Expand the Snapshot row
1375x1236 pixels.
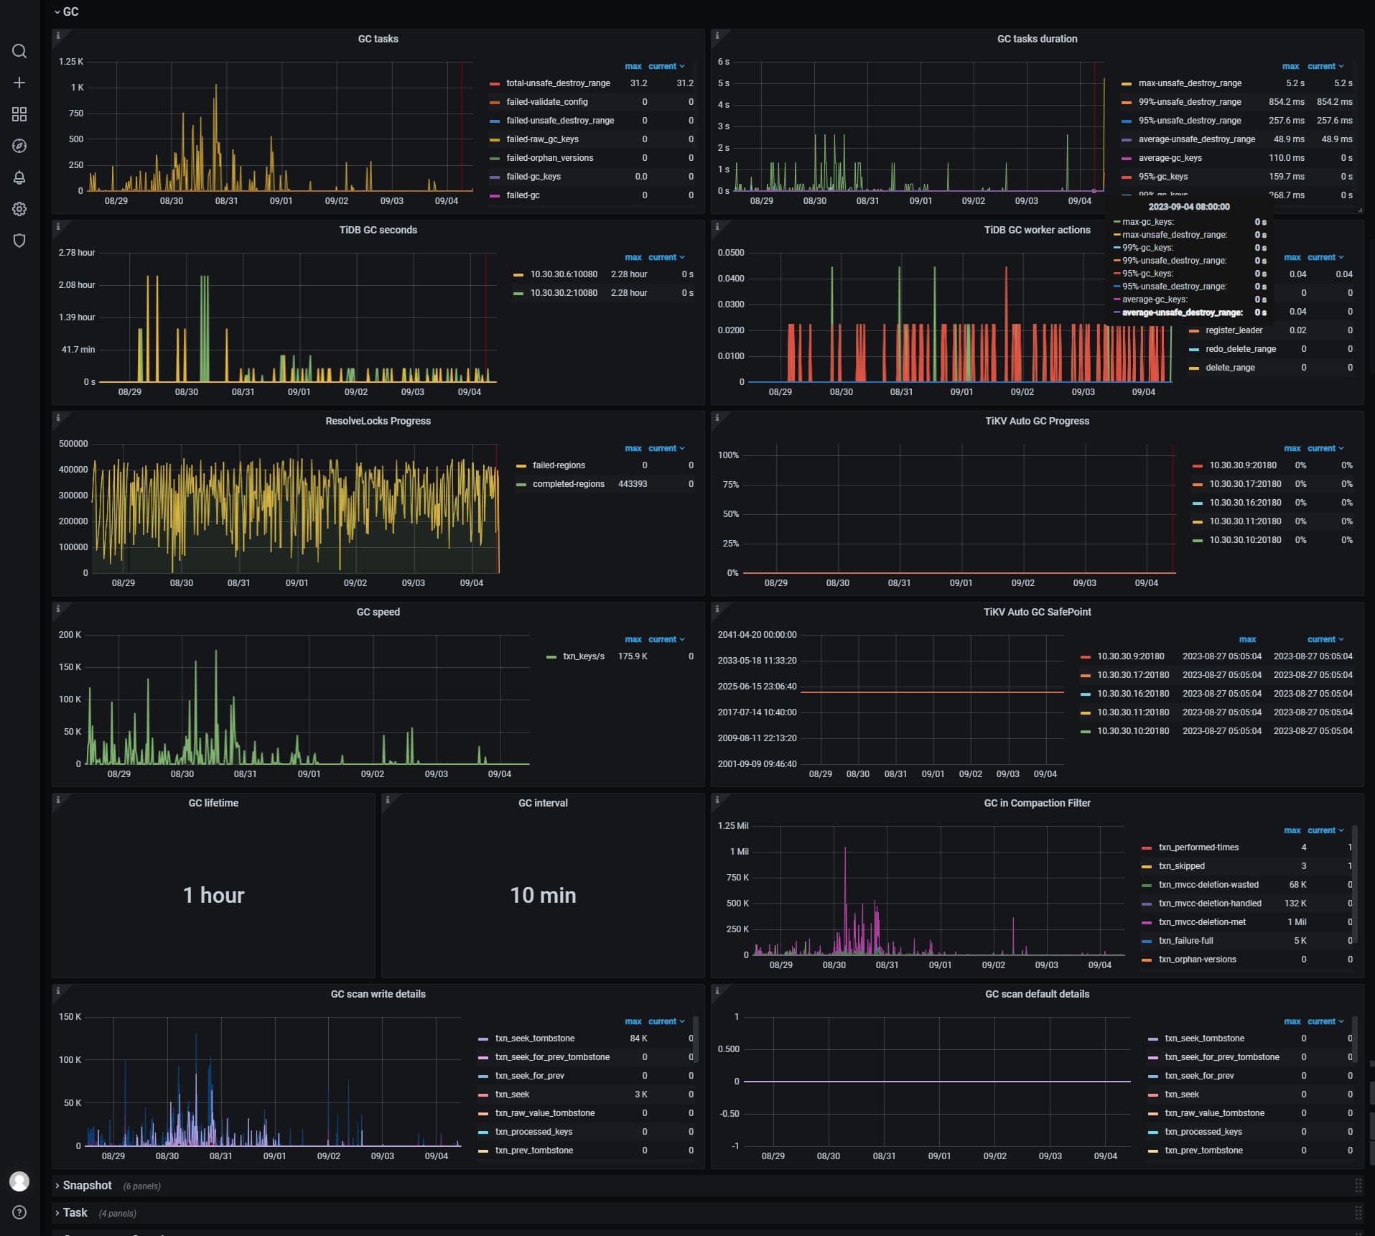click(x=87, y=1185)
